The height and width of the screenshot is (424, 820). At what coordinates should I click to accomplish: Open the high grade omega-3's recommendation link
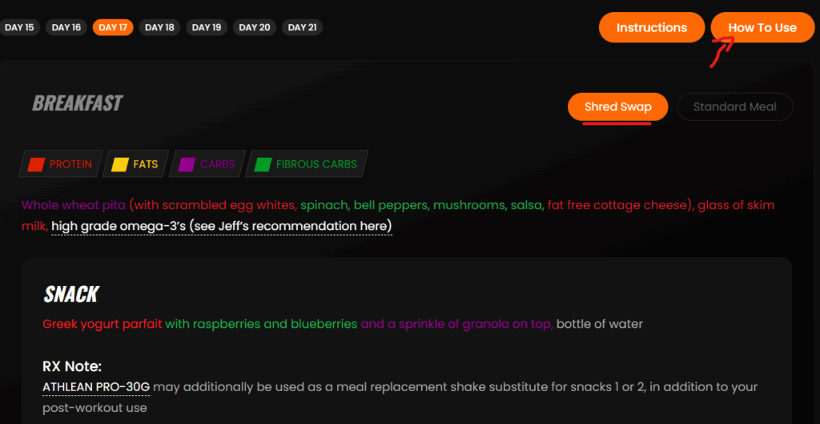[x=222, y=227]
